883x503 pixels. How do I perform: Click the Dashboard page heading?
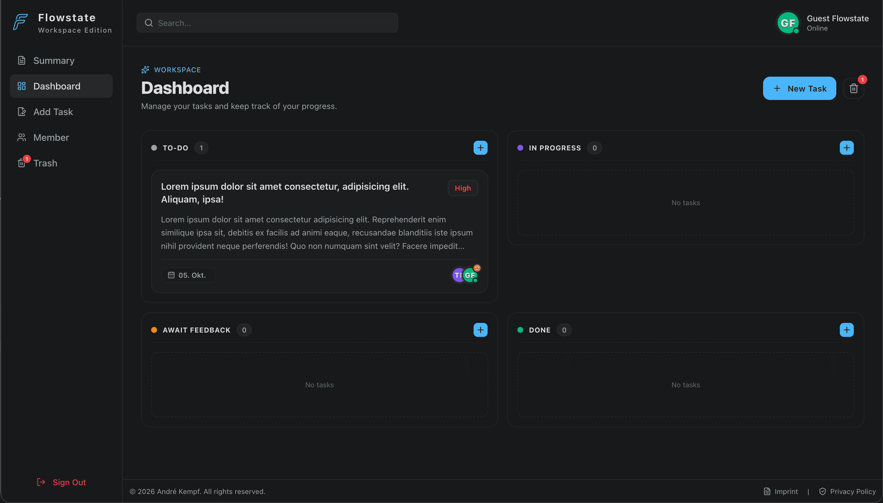185,88
